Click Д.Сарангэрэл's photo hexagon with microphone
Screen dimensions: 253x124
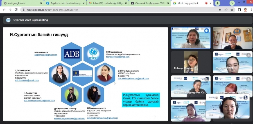coord(71,95)
